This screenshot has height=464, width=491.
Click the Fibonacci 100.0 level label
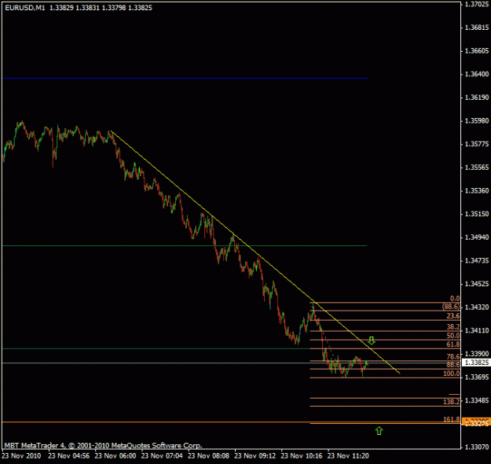[452, 374]
